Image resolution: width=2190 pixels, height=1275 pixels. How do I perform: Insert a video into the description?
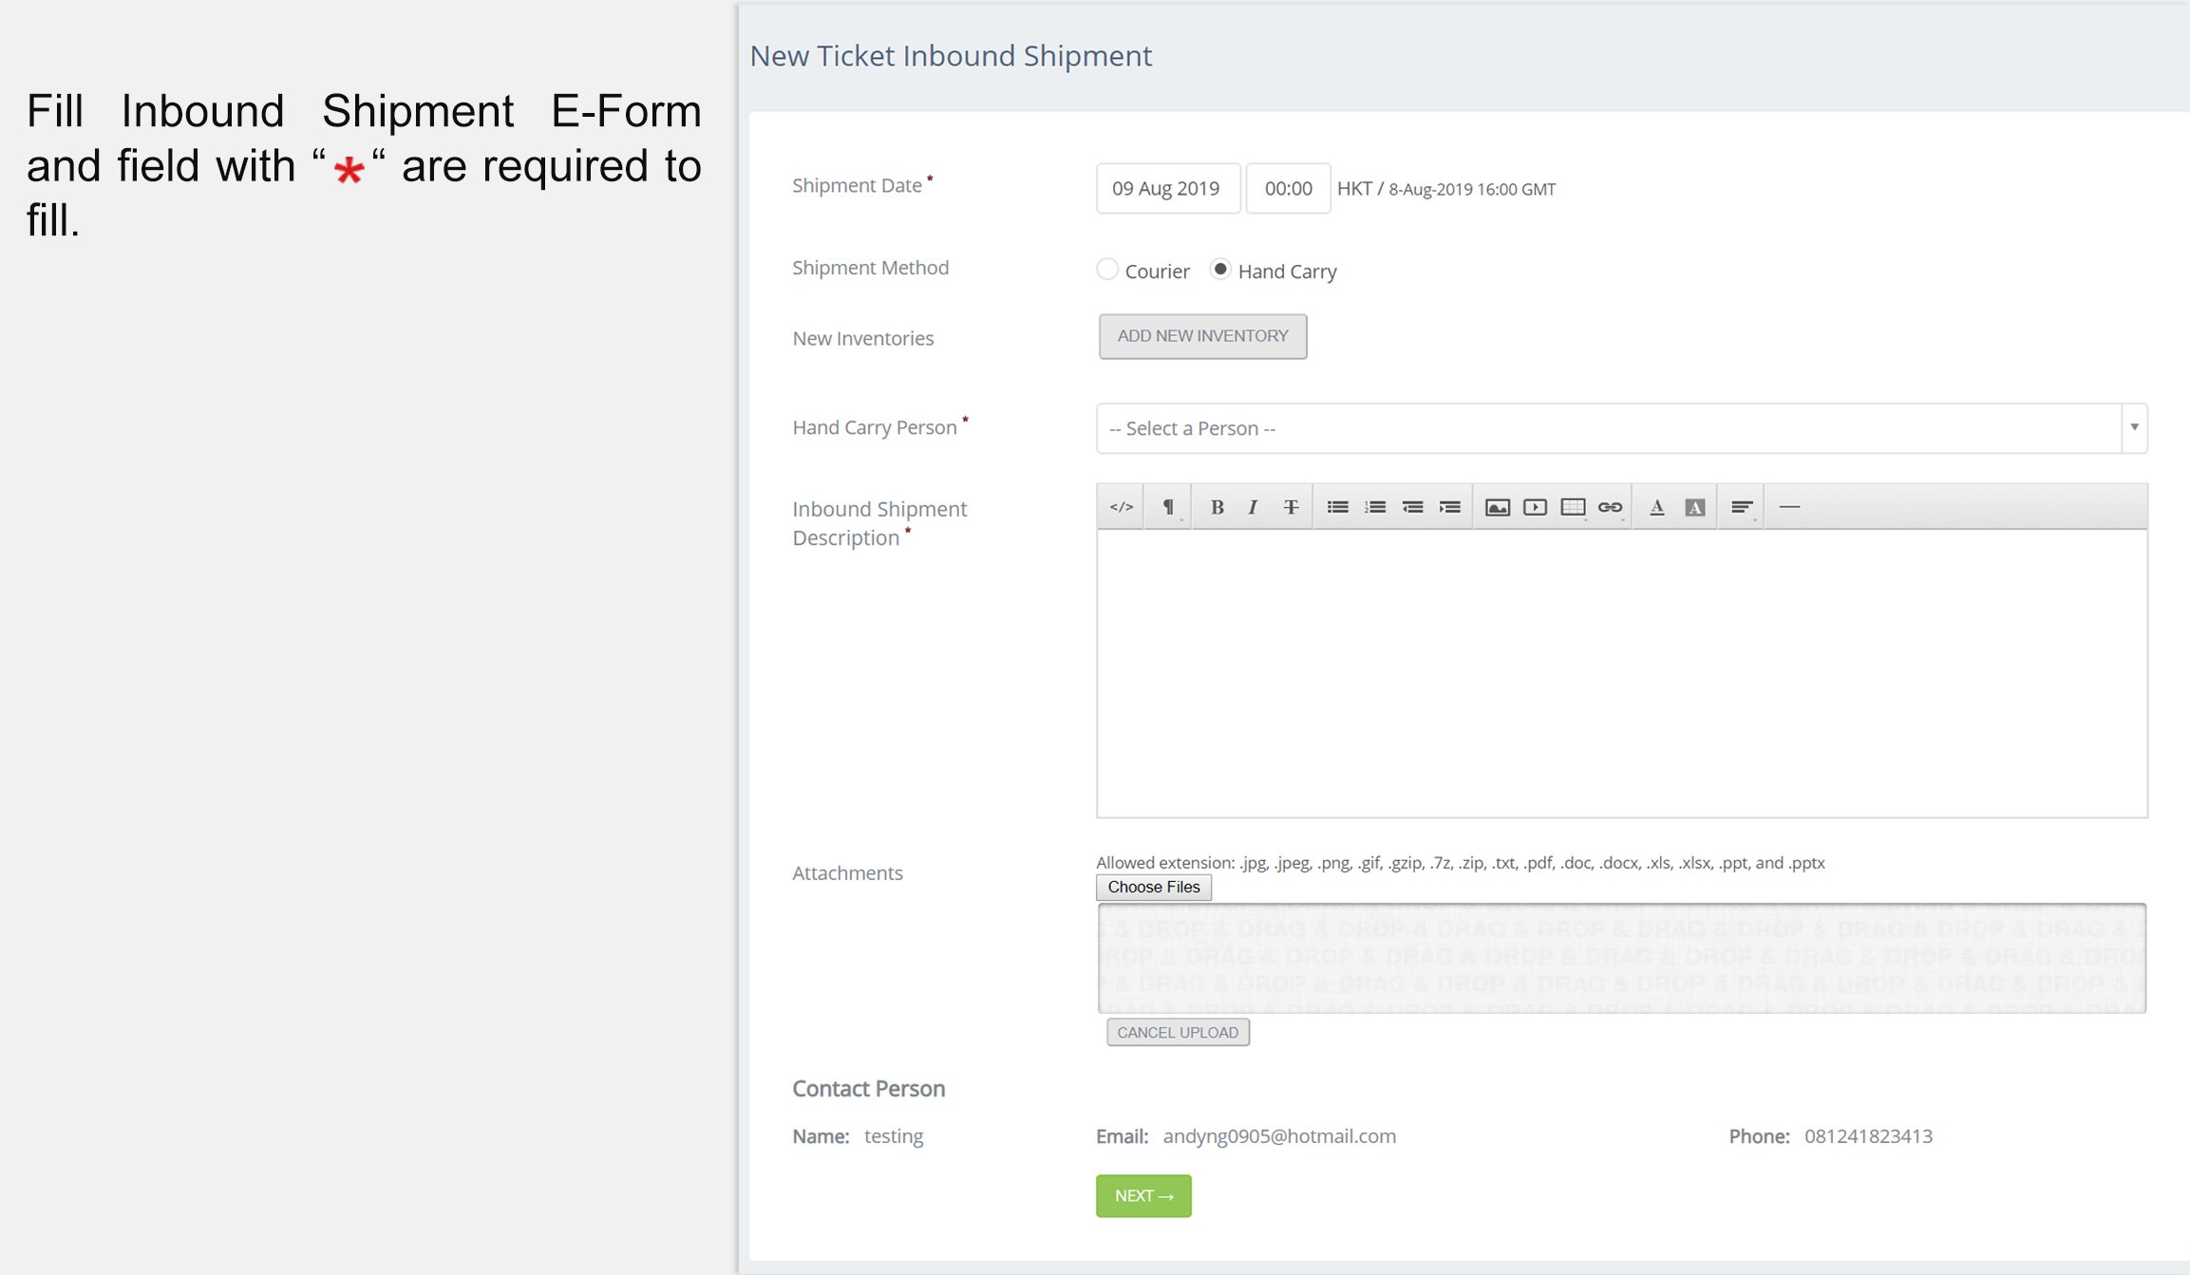(1535, 507)
